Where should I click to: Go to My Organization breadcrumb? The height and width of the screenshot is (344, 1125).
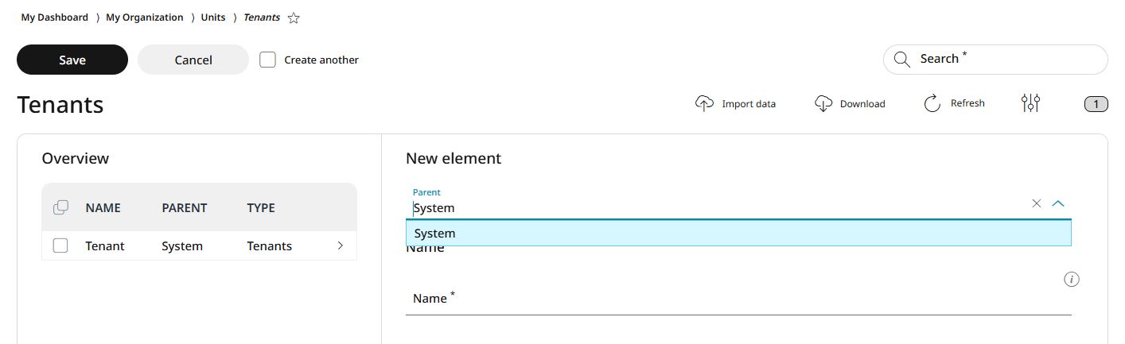pyautogui.click(x=145, y=17)
